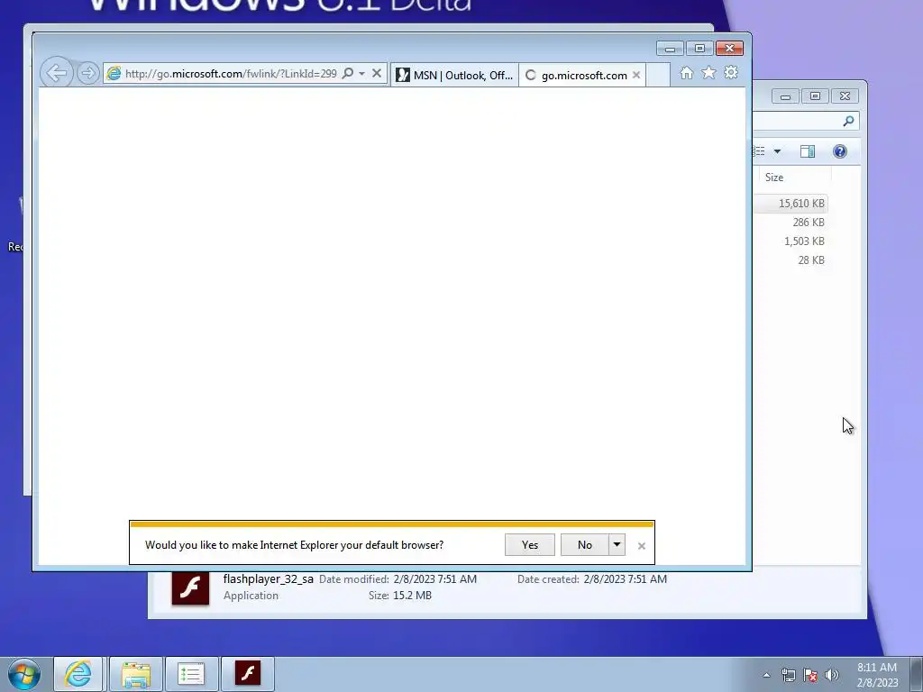Stop loading the page

pos(377,74)
